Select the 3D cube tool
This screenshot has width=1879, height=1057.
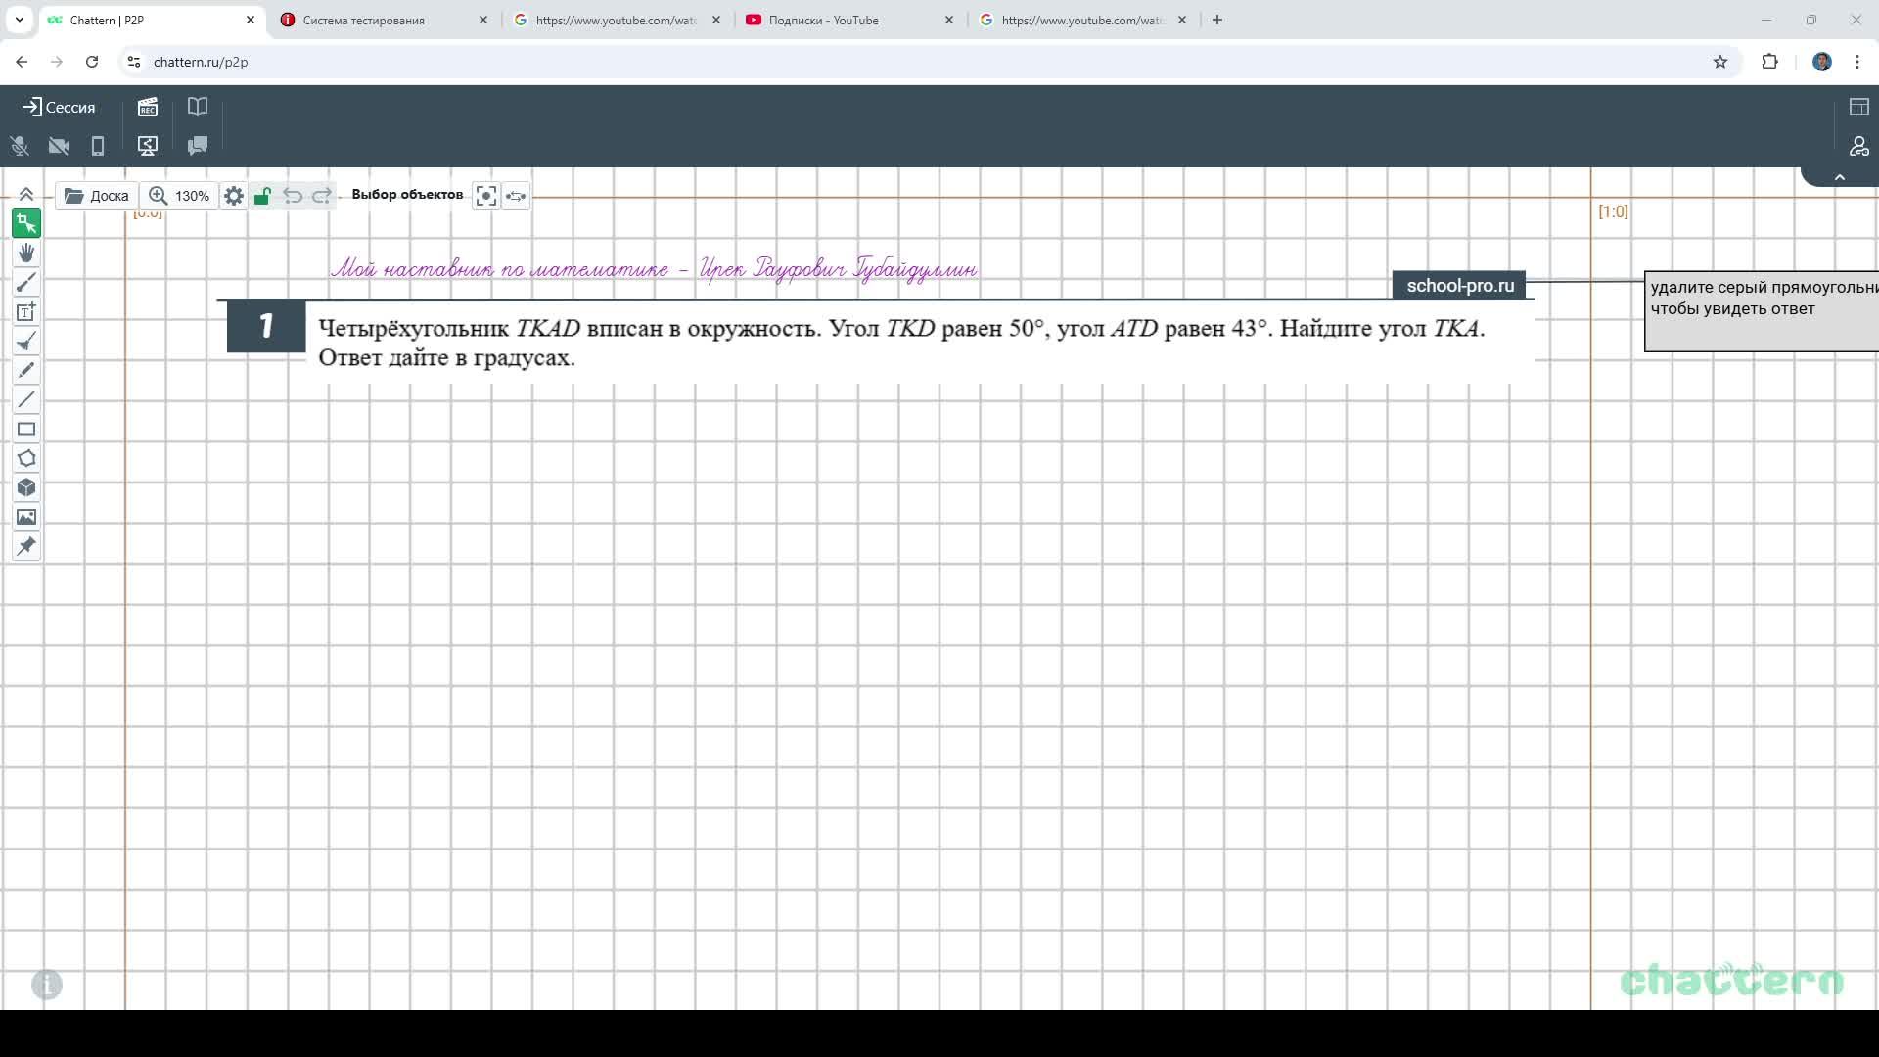point(26,487)
